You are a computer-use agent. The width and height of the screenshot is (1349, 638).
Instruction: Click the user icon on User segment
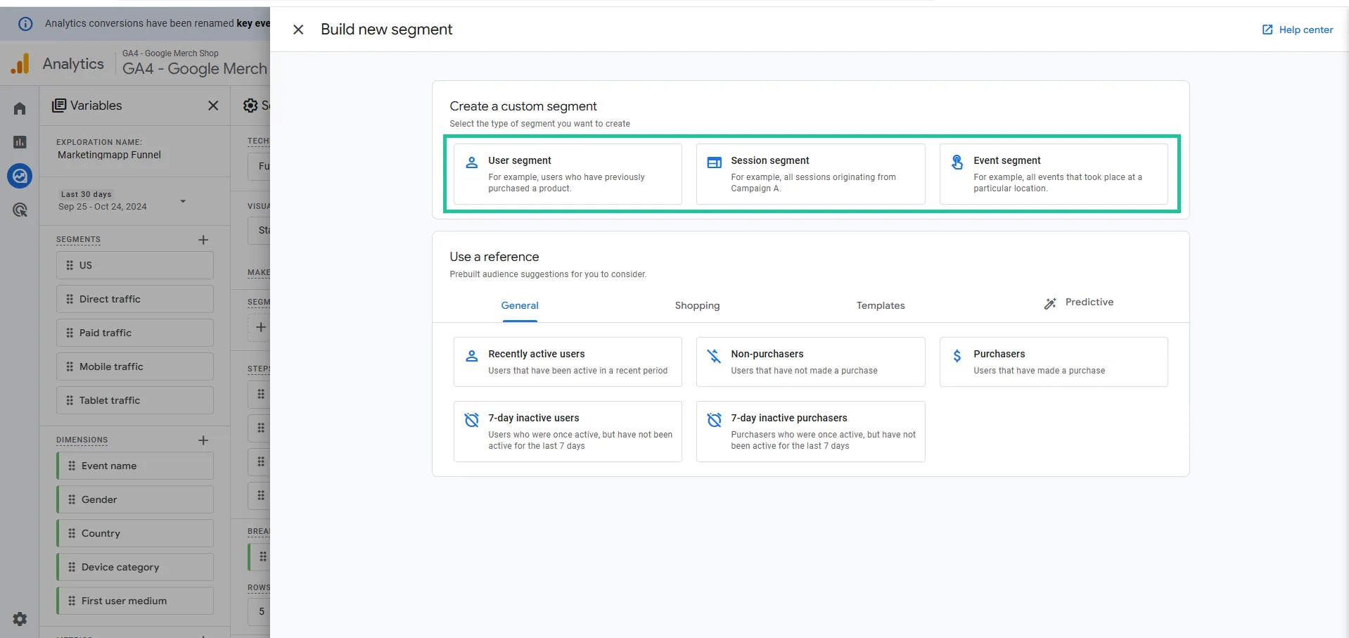coord(472,162)
